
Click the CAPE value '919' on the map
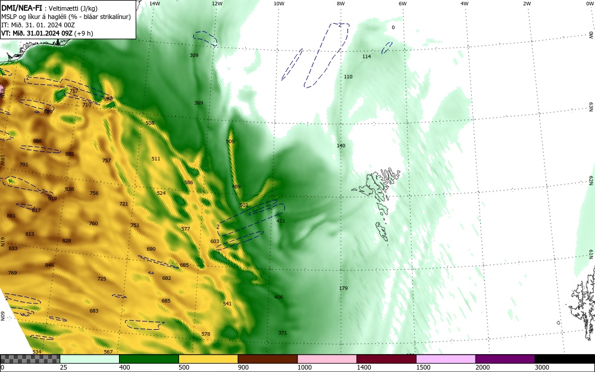click(x=52, y=198)
